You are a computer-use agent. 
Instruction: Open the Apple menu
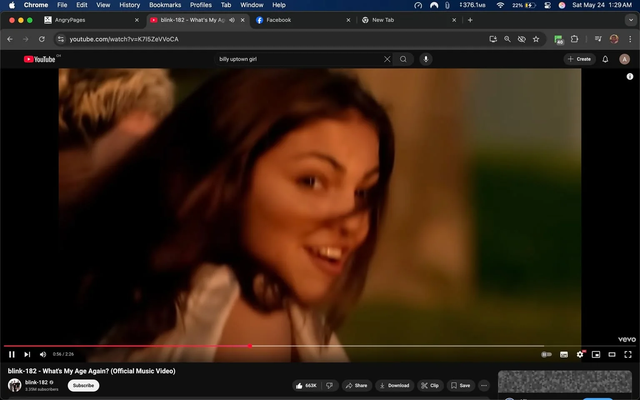12,5
